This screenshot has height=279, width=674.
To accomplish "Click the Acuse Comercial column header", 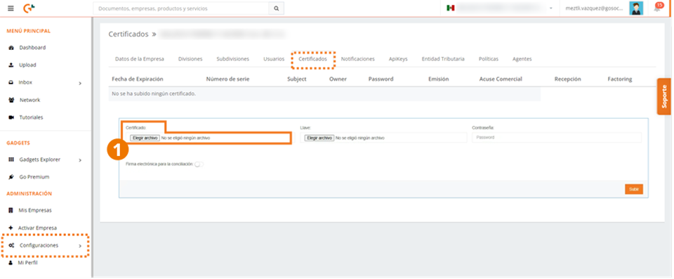I will (x=501, y=79).
